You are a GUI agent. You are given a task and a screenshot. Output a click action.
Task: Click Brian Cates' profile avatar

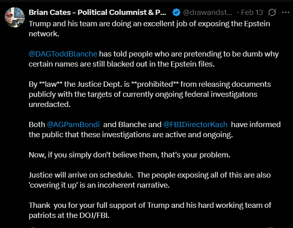click(15, 19)
